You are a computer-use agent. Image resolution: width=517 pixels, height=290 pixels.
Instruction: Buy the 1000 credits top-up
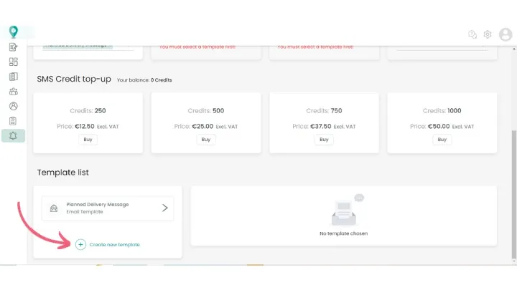[442, 140]
